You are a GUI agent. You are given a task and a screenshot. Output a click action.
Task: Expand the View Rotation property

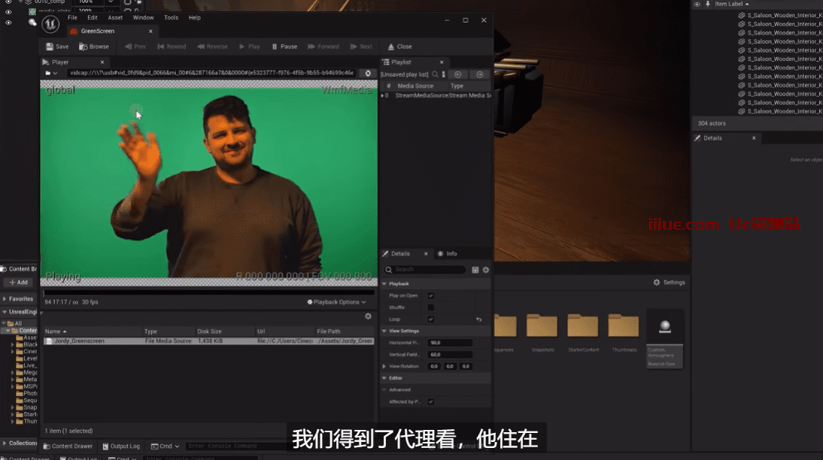click(x=385, y=366)
